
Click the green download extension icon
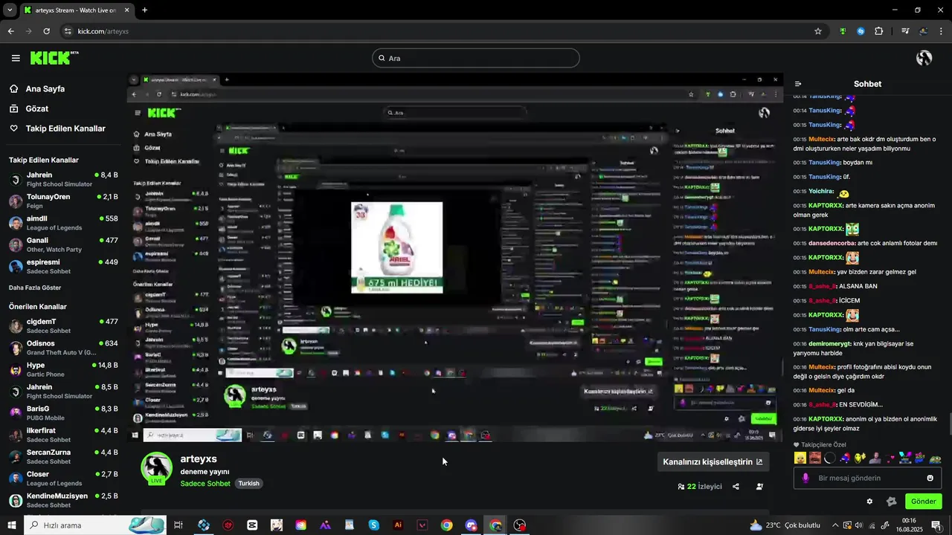(843, 31)
